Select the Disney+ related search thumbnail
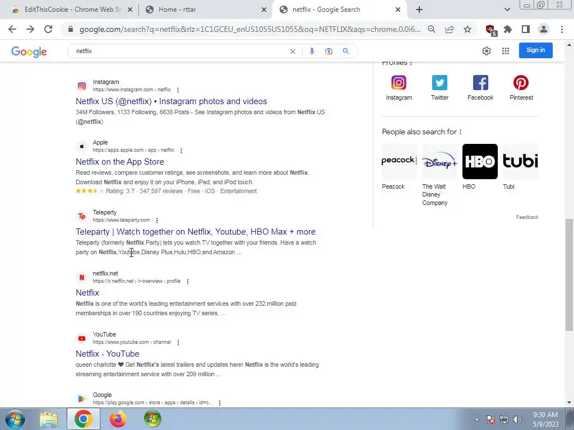 (x=439, y=161)
